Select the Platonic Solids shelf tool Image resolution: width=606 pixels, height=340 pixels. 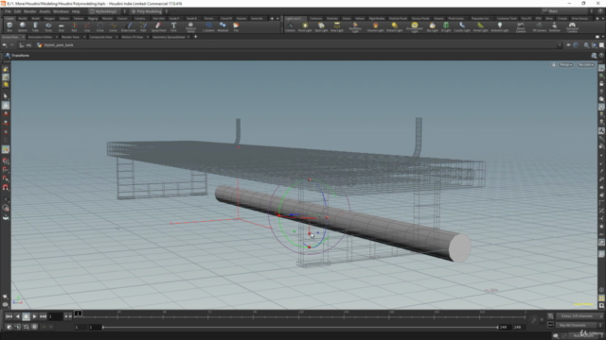click(190, 27)
